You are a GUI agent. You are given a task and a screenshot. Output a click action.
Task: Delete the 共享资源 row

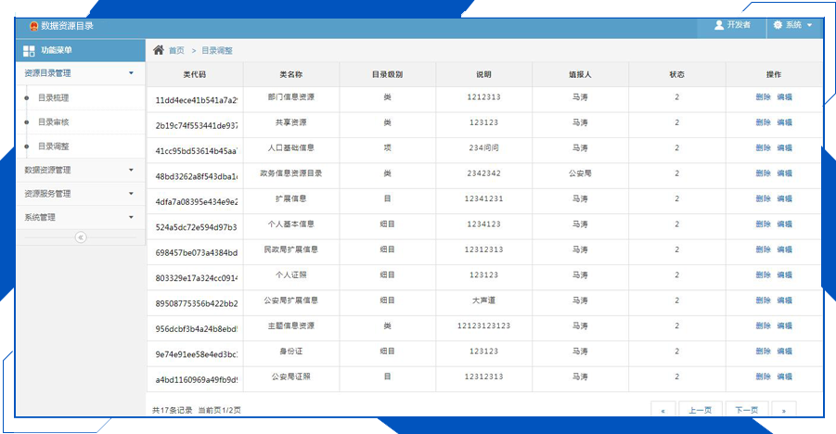tap(763, 122)
